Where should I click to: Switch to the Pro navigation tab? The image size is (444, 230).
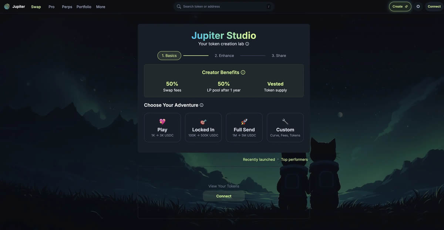[51, 7]
